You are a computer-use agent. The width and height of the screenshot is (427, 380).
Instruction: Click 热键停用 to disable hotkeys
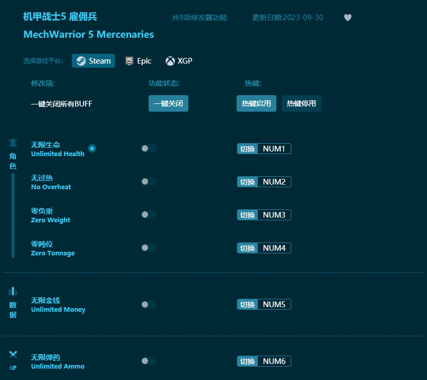pos(301,103)
